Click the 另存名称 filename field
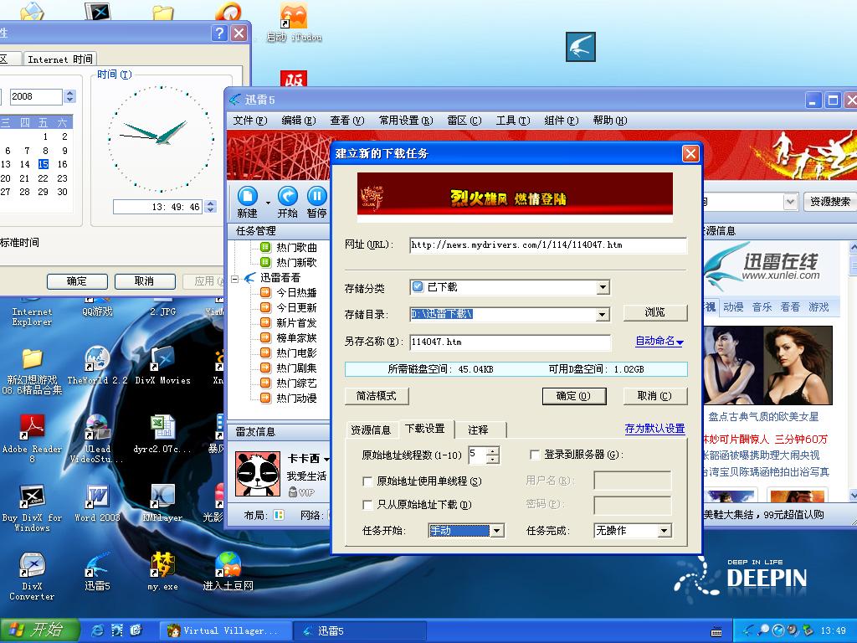The image size is (857, 643). pos(510,342)
